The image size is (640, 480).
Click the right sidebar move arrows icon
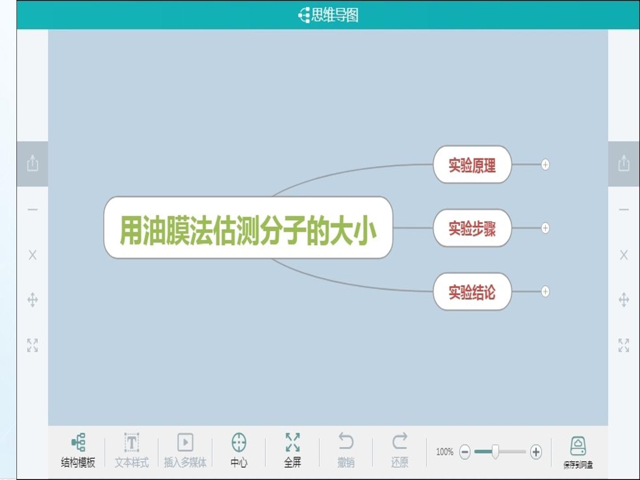[624, 300]
